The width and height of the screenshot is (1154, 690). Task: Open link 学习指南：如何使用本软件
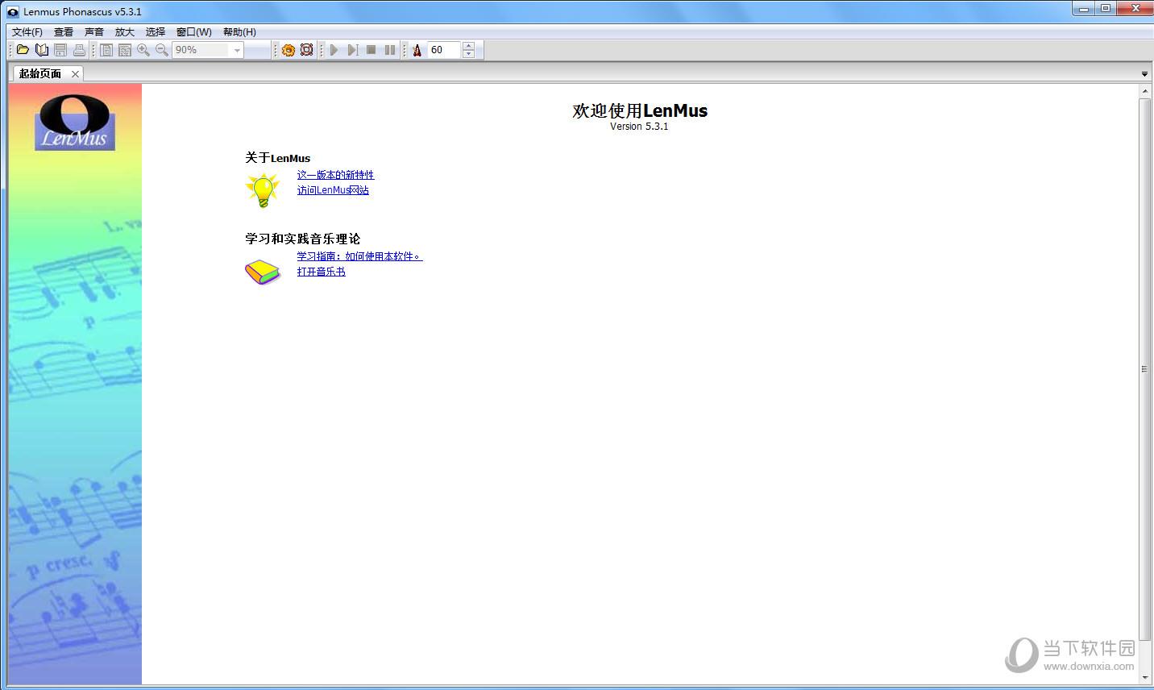click(x=359, y=256)
